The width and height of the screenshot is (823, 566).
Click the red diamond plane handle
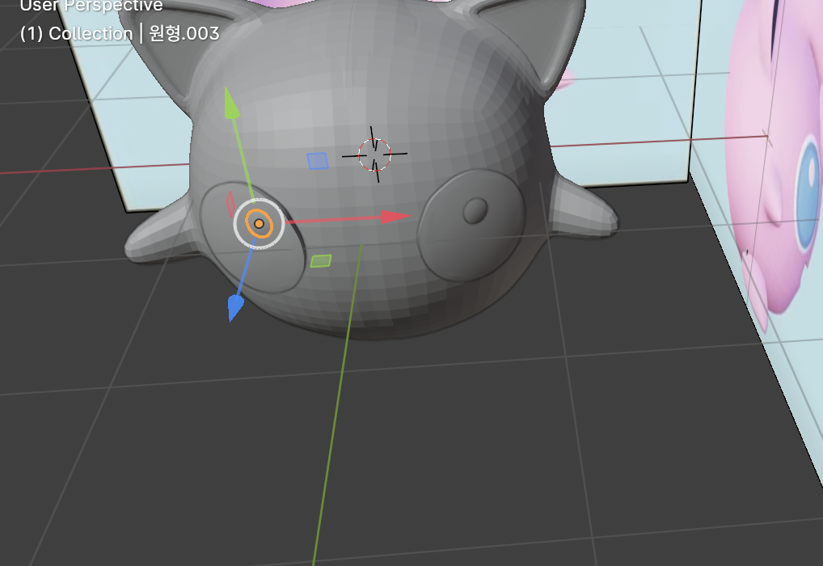230,204
